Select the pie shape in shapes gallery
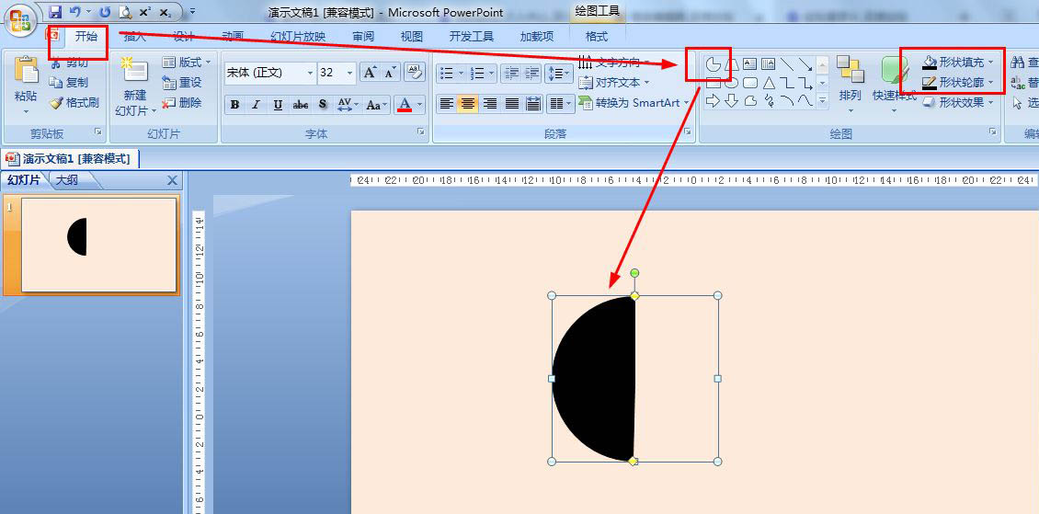Image resolution: width=1039 pixels, height=514 pixels. [x=713, y=64]
